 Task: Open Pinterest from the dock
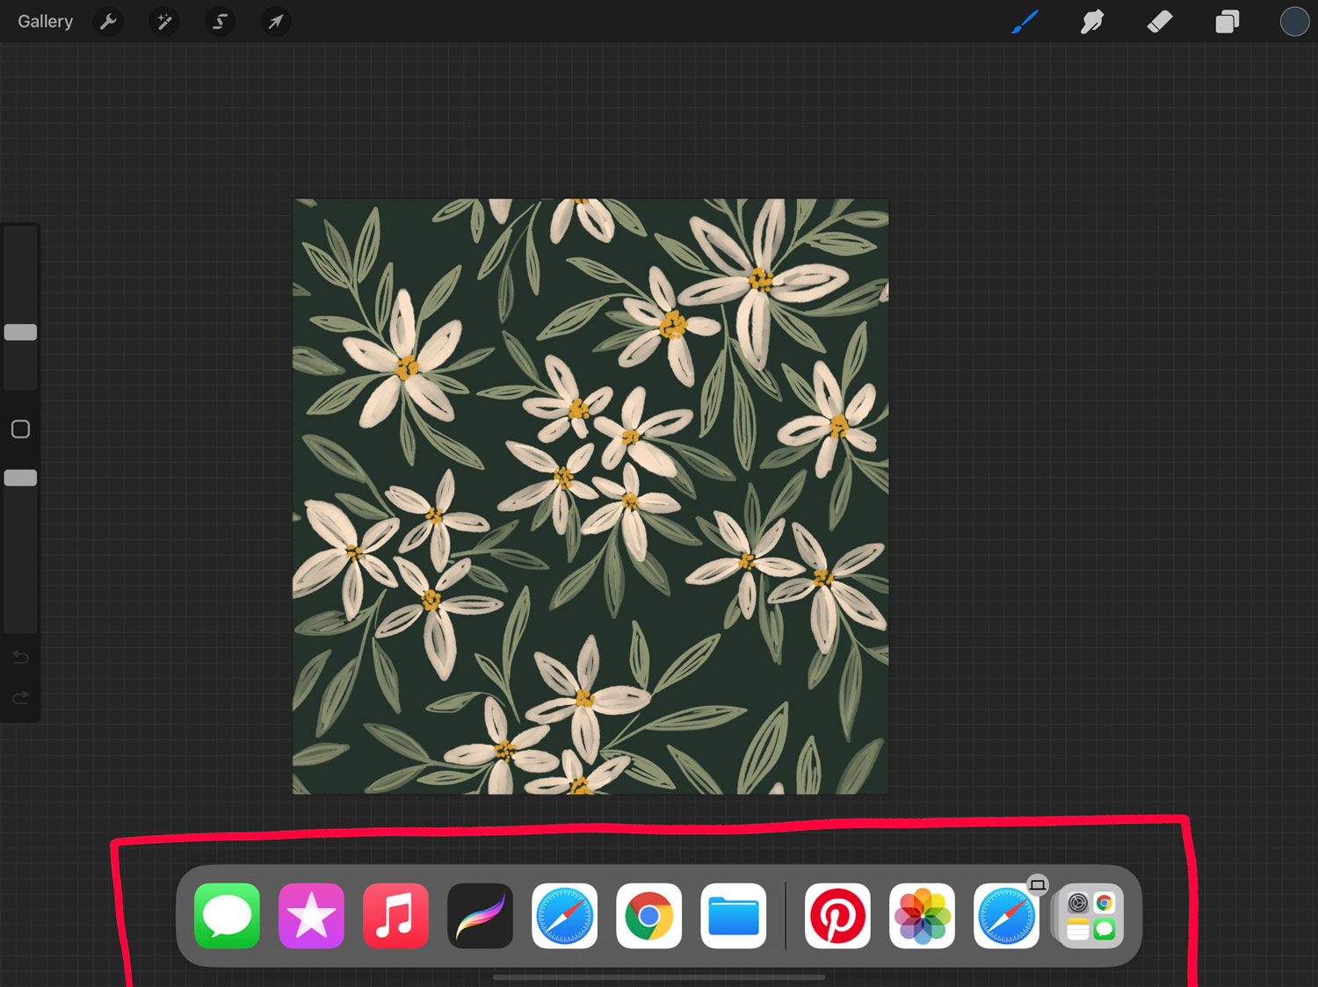click(x=837, y=916)
